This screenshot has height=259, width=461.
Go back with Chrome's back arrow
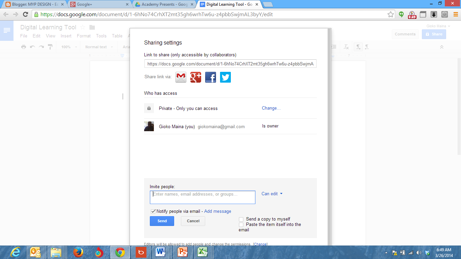[6, 14]
